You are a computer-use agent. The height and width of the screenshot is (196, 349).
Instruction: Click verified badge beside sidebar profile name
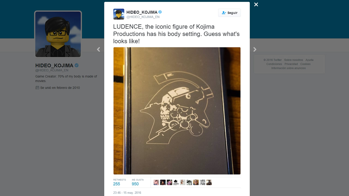(77, 65)
